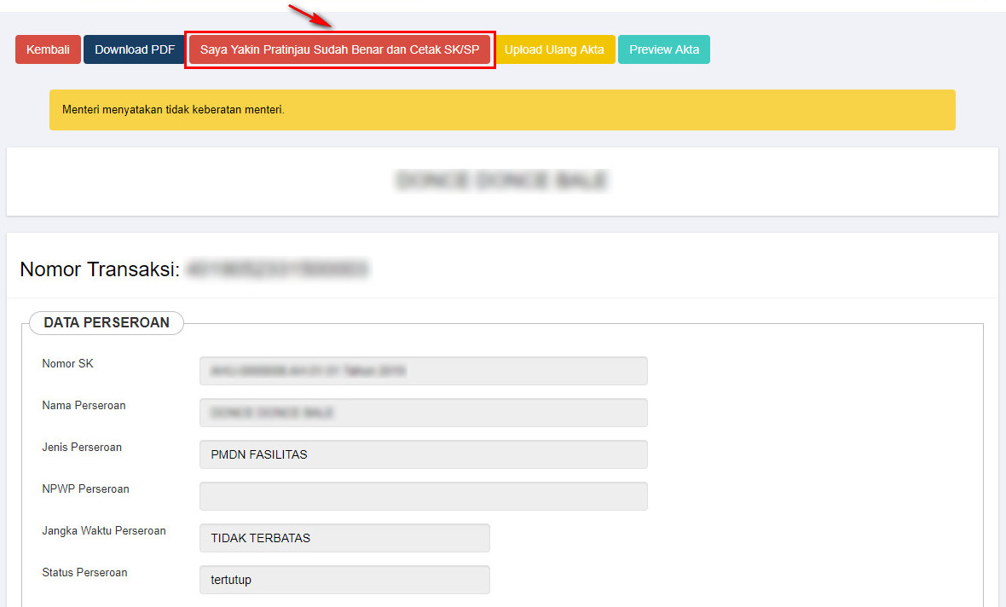1006x607 pixels.
Task: Click the Nomor SK input field
Action: click(x=423, y=371)
